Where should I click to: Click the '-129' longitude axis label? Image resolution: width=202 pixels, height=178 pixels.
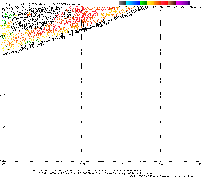point(81,164)
